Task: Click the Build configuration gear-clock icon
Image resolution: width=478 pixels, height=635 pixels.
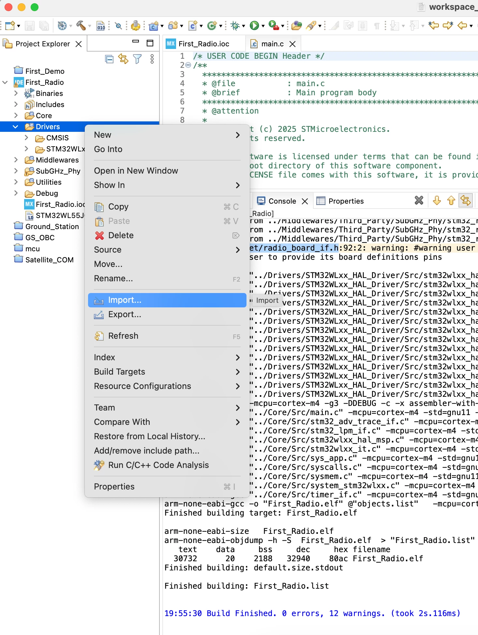Action: [x=62, y=25]
